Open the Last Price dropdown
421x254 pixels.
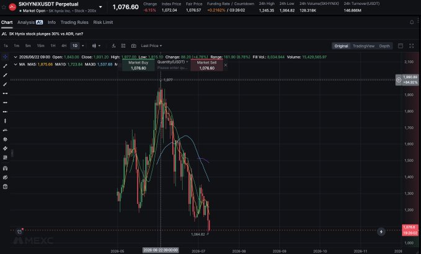pos(151,46)
